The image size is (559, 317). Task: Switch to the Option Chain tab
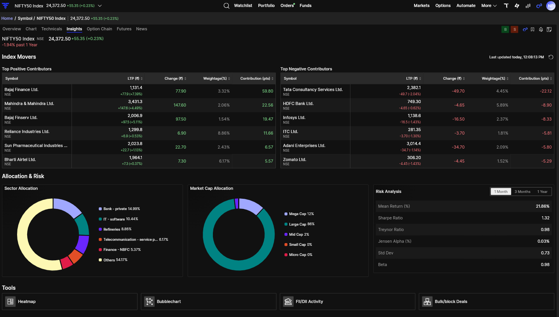tap(99, 29)
